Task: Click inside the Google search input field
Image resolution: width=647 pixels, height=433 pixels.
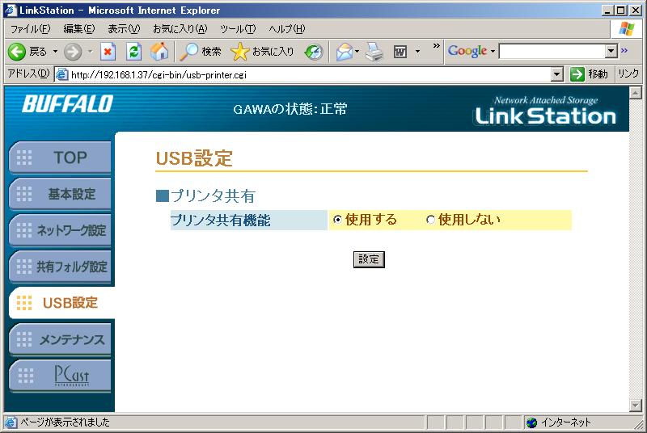Action: [x=552, y=52]
